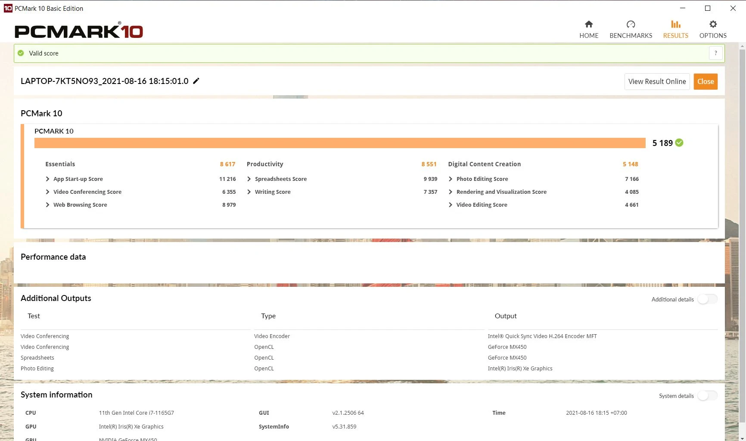Open the OPTIONS tab label
The height and width of the screenshot is (441, 746).
[713, 36]
